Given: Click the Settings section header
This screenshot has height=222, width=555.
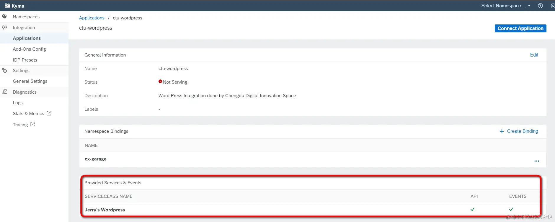Looking at the screenshot, I should [x=21, y=71].
